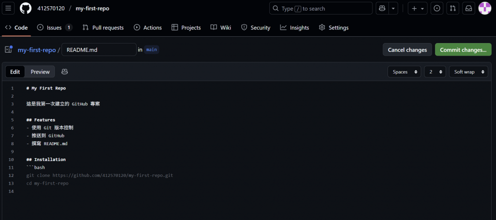496x220 pixels.
Task: Click line number 14 in gutter
Action: click(12, 191)
